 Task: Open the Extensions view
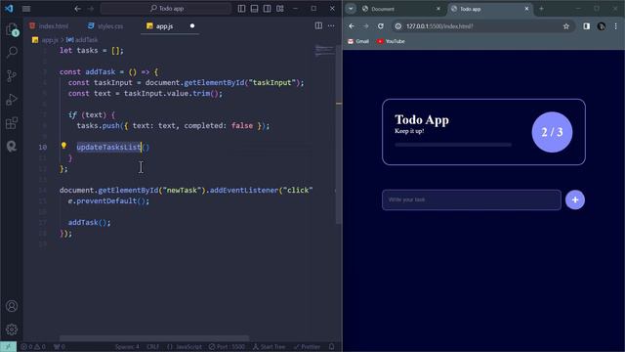click(x=12, y=123)
